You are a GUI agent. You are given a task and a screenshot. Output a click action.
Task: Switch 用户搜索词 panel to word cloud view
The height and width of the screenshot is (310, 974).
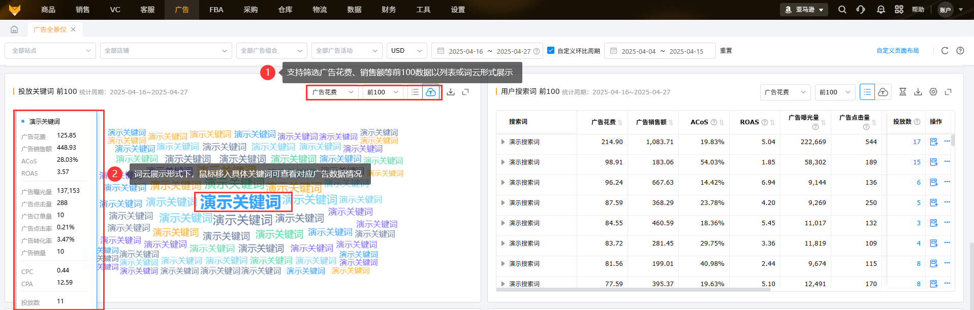[x=883, y=92]
